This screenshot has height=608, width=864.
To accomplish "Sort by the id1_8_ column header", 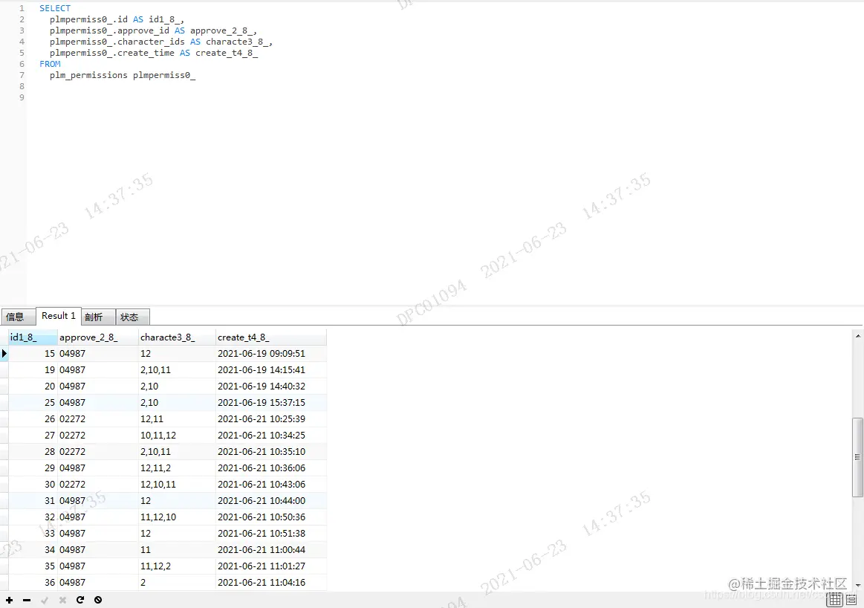I will click(x=33, y=337).
